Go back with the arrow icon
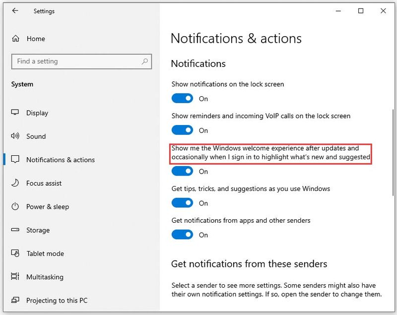 [15, 10]
